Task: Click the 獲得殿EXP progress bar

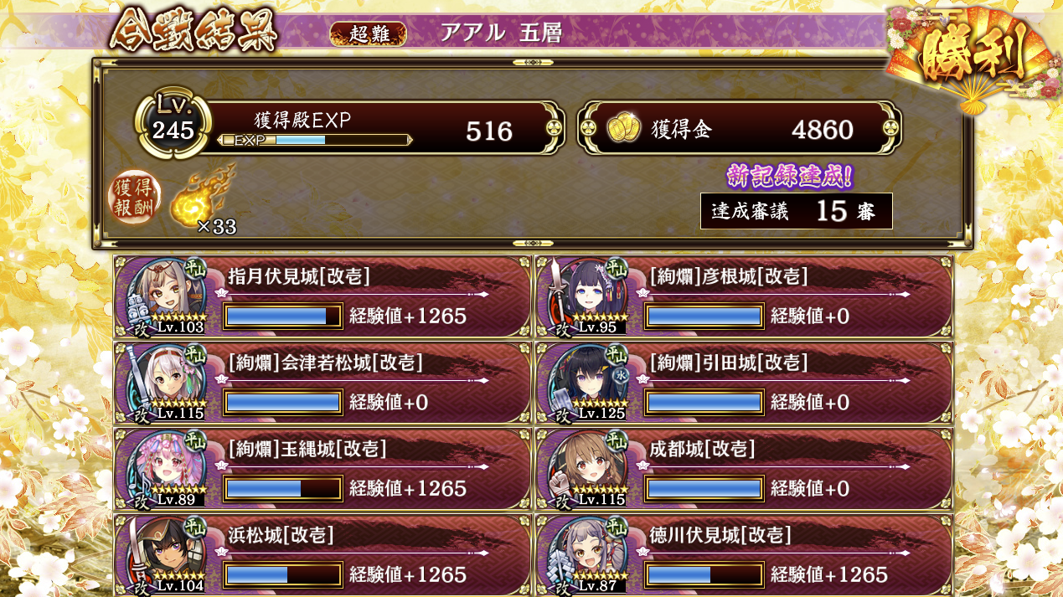Action: (x=314, y=140)
